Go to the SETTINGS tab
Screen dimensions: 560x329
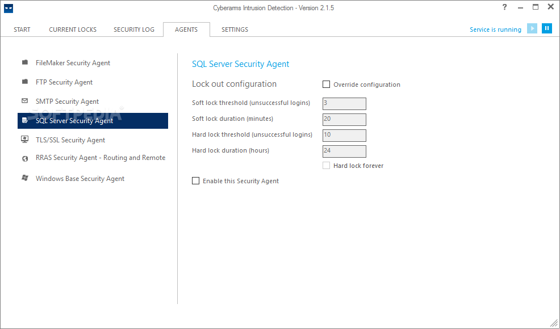[x=235, y=29]
